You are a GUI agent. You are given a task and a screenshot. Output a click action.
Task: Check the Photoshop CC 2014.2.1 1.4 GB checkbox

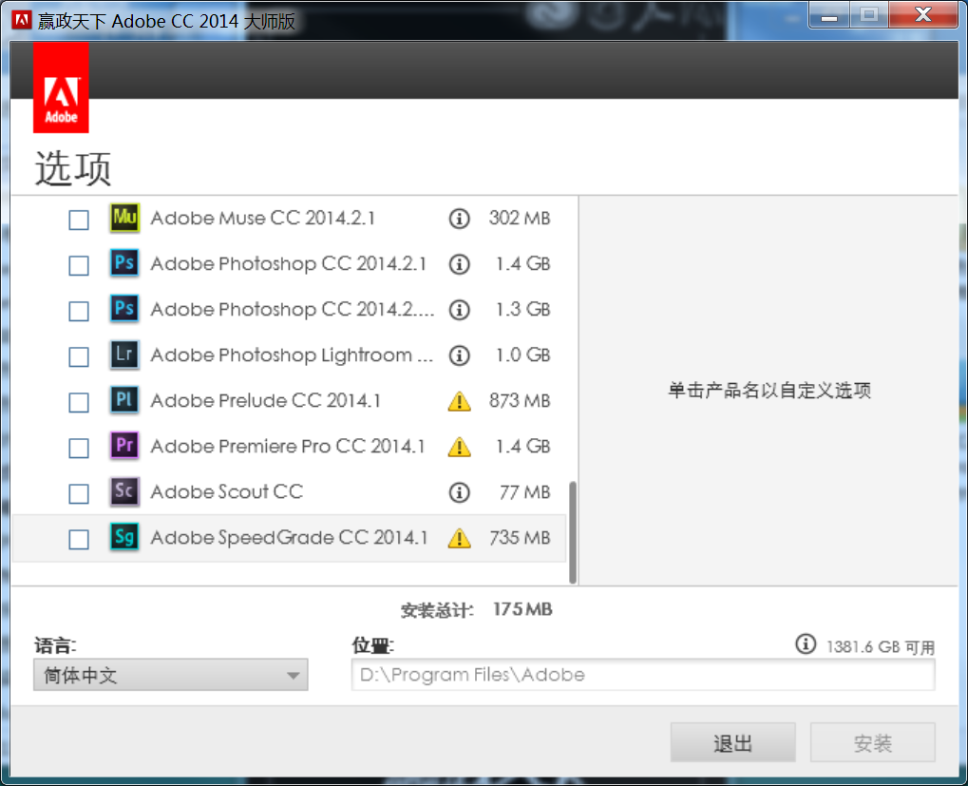point(79,265)
